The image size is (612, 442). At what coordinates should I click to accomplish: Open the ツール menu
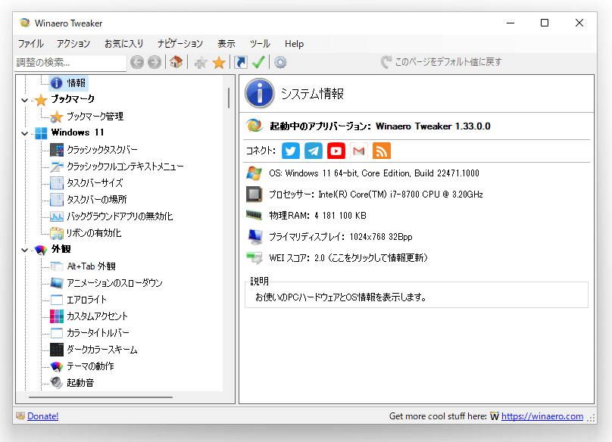click(x=260, y=44)
